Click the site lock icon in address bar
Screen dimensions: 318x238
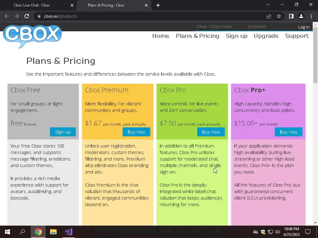(x=39, y=16)
